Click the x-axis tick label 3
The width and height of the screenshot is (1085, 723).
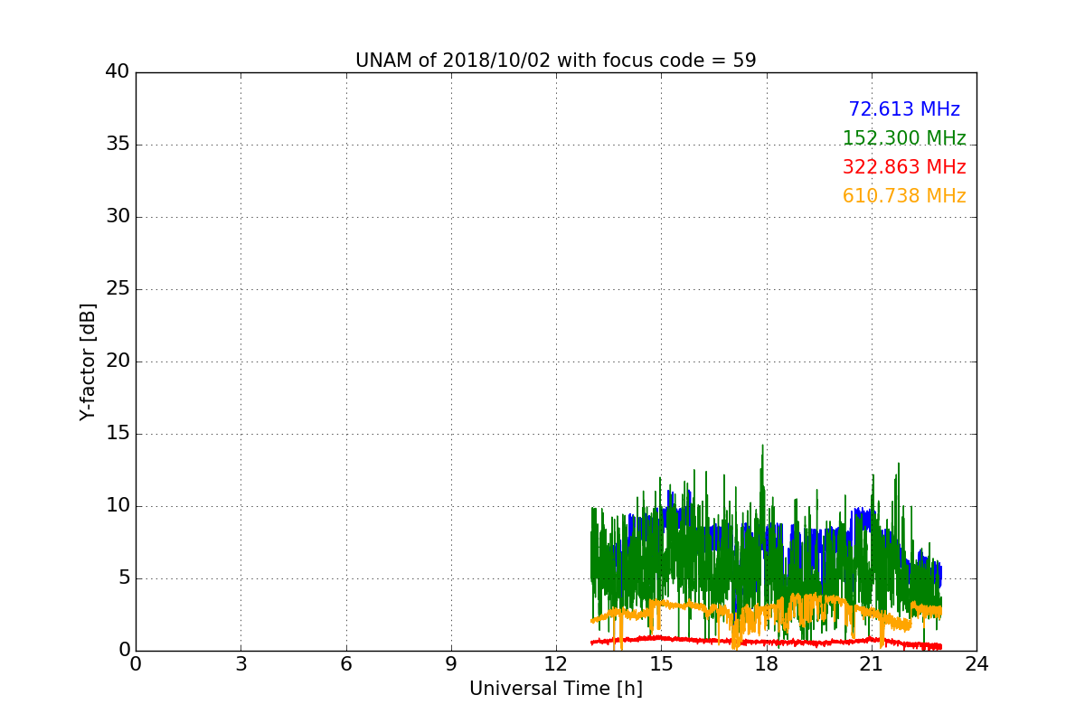coord(241,664)
